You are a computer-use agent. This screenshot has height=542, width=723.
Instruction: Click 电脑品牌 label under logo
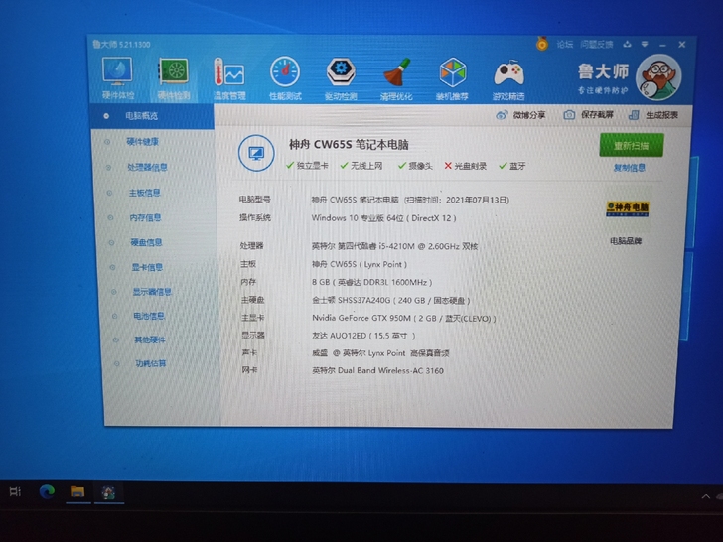coord(626,240)
